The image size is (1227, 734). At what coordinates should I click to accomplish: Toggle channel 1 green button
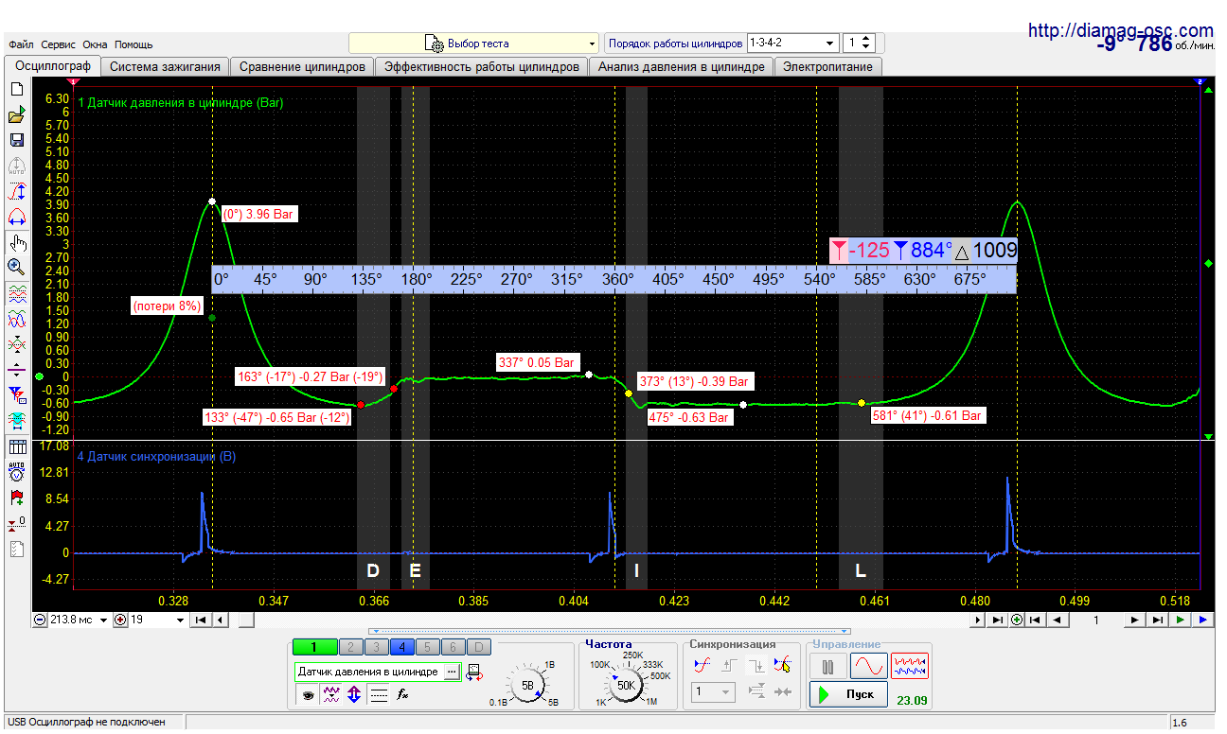point(314,647)
